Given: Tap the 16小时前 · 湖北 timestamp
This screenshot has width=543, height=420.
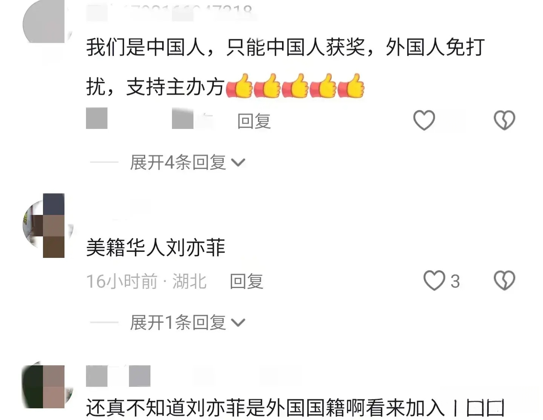Looking at the screenshot, I should 146,281.
